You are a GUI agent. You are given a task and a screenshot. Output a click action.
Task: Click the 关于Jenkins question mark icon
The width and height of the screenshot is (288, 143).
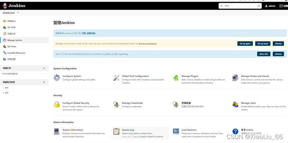point(235,131)
